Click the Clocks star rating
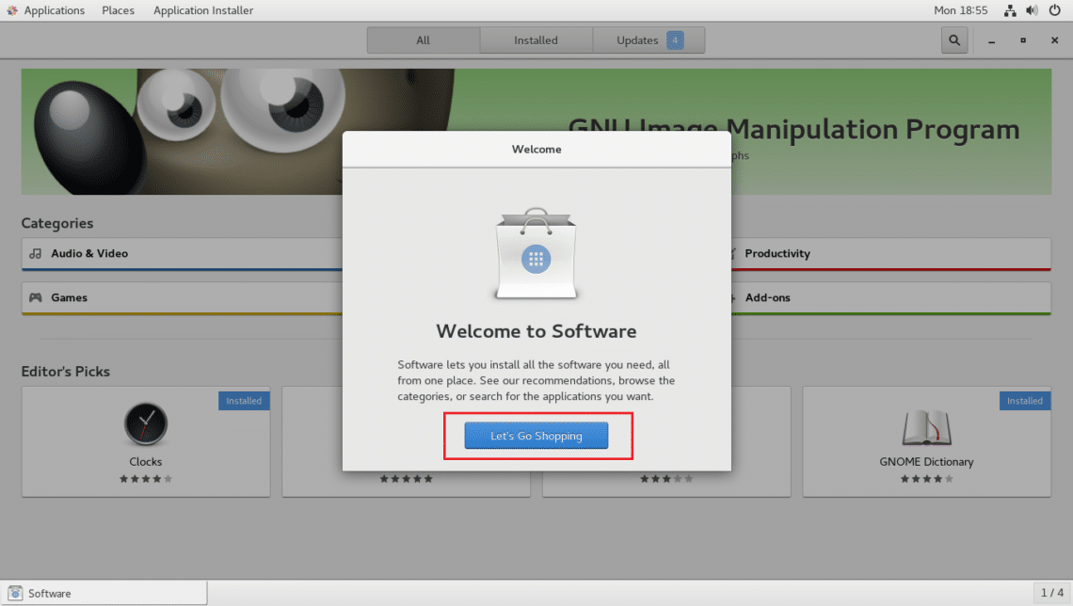Viewport: 1073px width, 606px height. [x=146, y=479]
